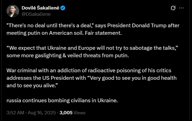This screenshot has height=121, width=192.
Task: Open the Grok explain-this-post icon
Action: [173, 8]
